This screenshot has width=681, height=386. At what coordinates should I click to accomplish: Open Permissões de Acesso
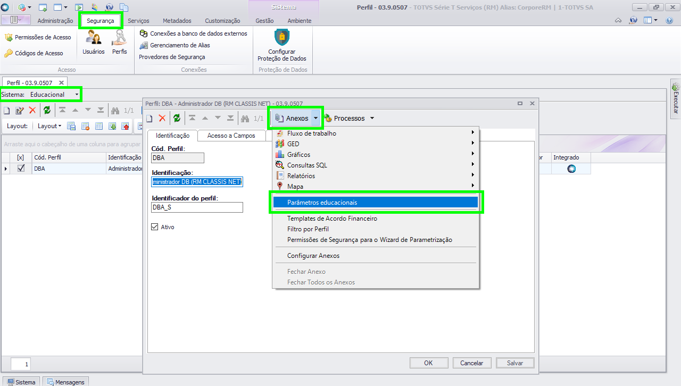38,37
